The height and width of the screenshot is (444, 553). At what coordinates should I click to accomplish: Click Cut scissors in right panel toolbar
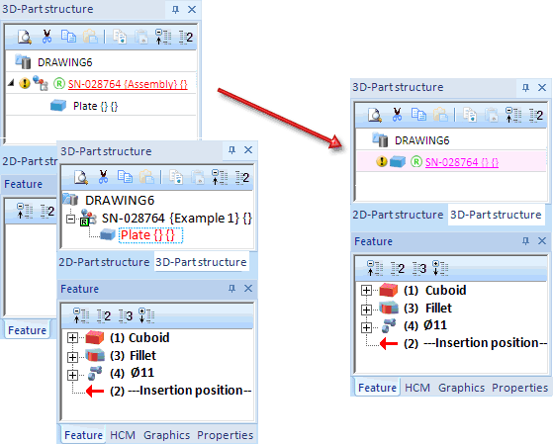397,115
